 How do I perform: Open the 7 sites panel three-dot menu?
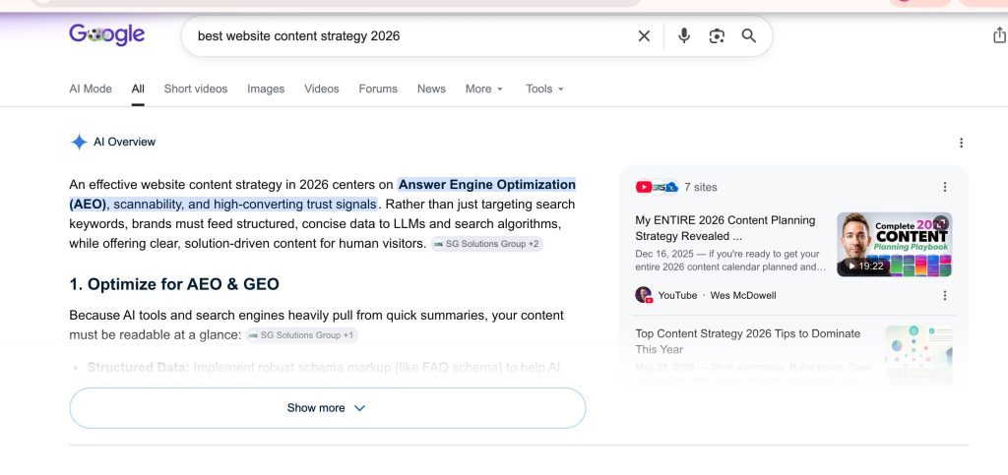click(944, 187)
